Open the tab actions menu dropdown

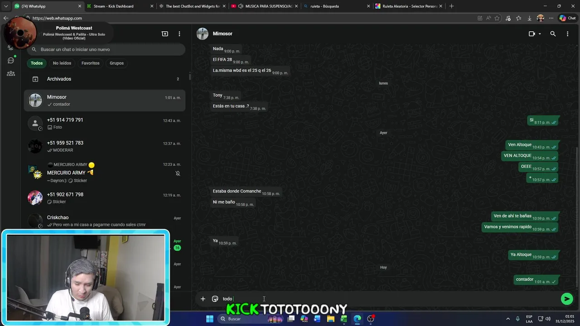(6, 6)
